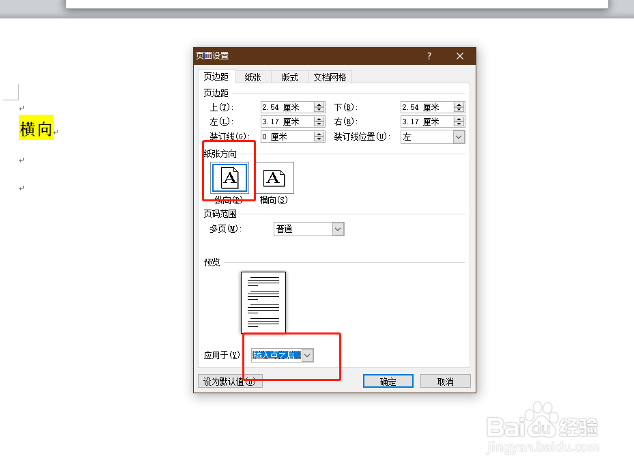Open the 多页 dropdown showing 普通

(338, 229)
